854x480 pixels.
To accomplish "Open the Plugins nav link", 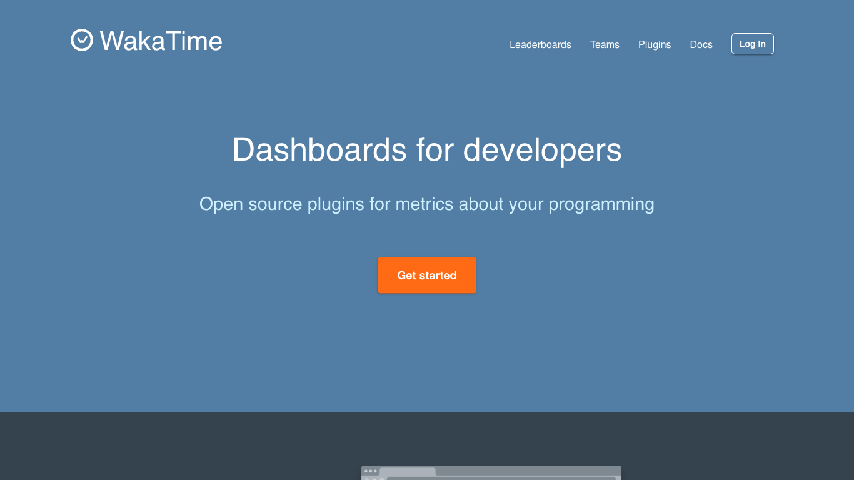I will pos(655,45).
